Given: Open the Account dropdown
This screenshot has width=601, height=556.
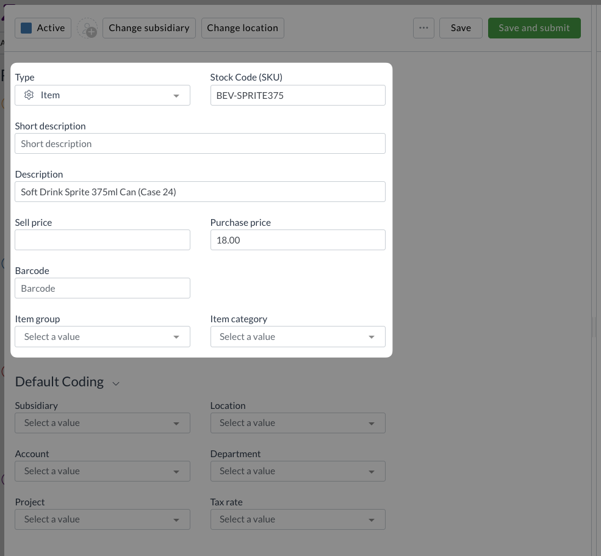Looking at the screenshot, I should click(103, 471).
